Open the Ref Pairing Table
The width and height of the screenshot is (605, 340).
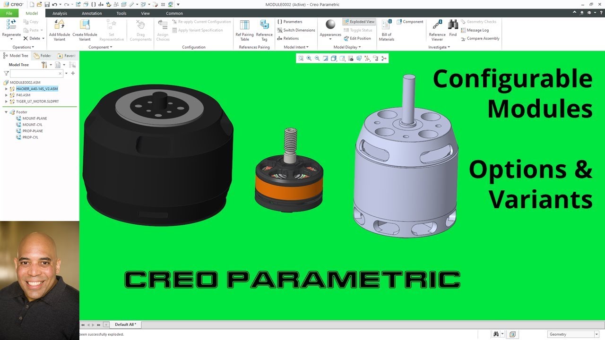[244, 30]
